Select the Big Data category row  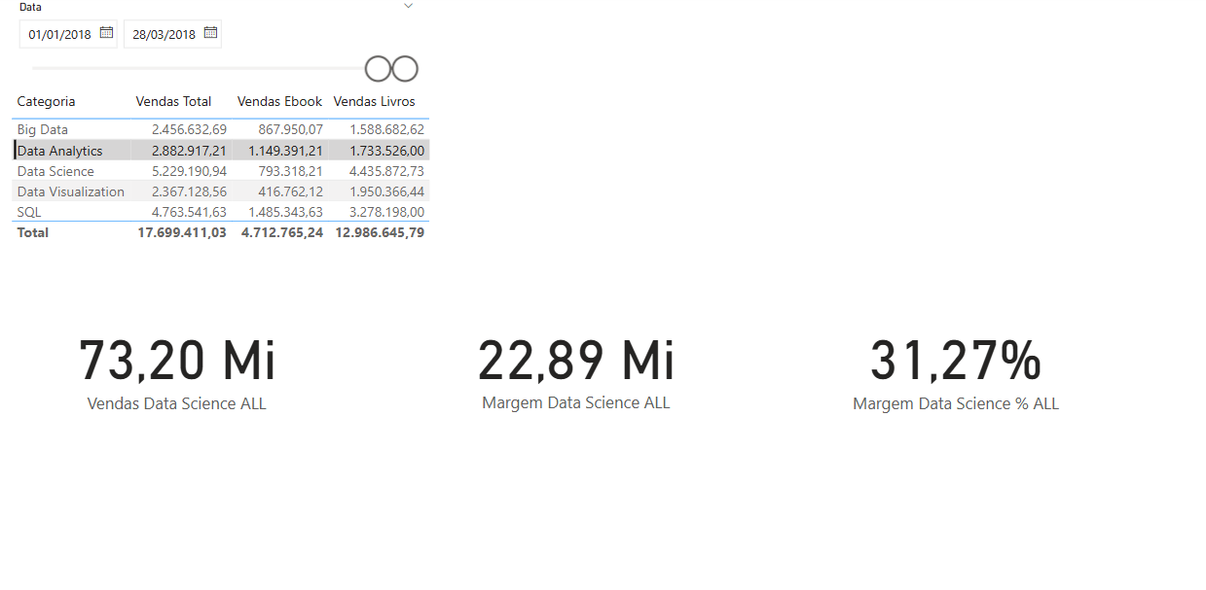coord(221,129)
